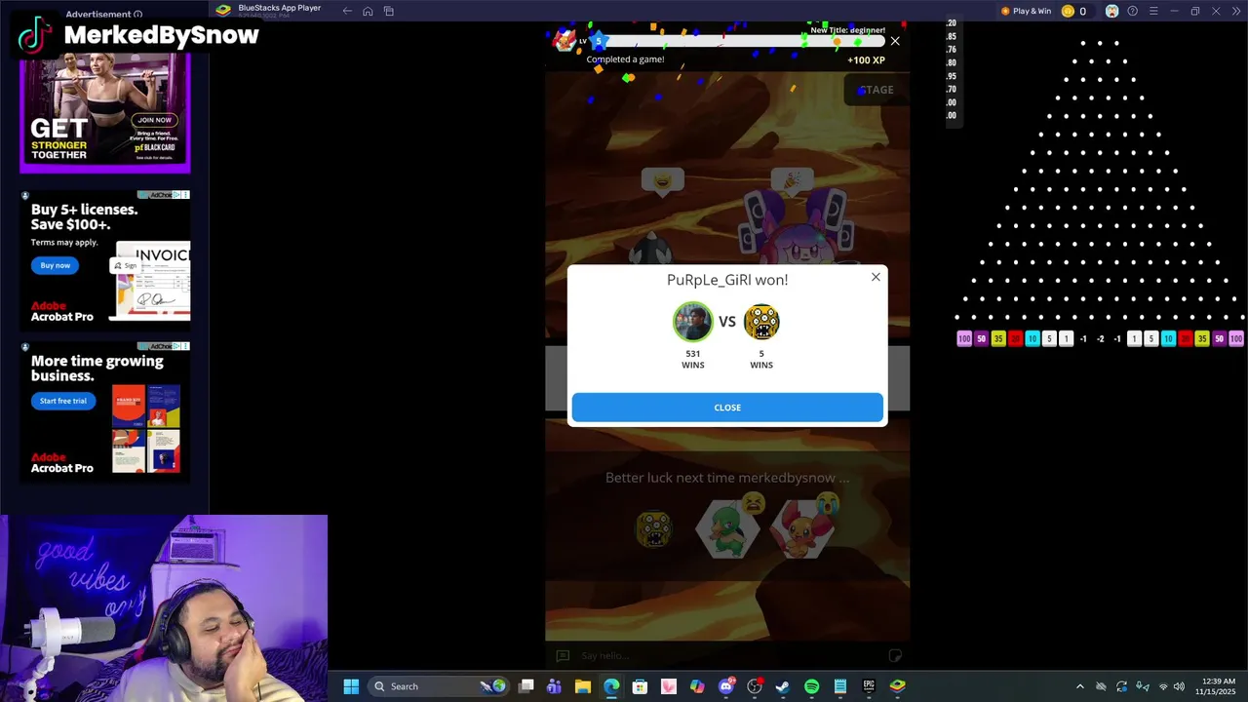Open Discord on taskbar
This screenshot has height=702, width=1248.
coord(726,686)
